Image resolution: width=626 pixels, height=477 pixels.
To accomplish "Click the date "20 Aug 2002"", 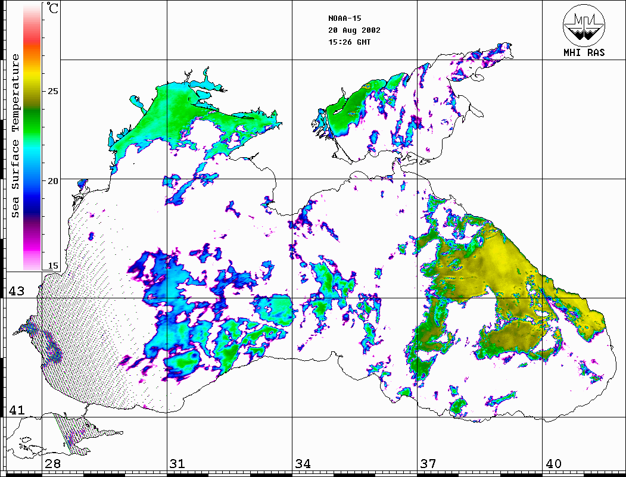I will pos(354,30).
